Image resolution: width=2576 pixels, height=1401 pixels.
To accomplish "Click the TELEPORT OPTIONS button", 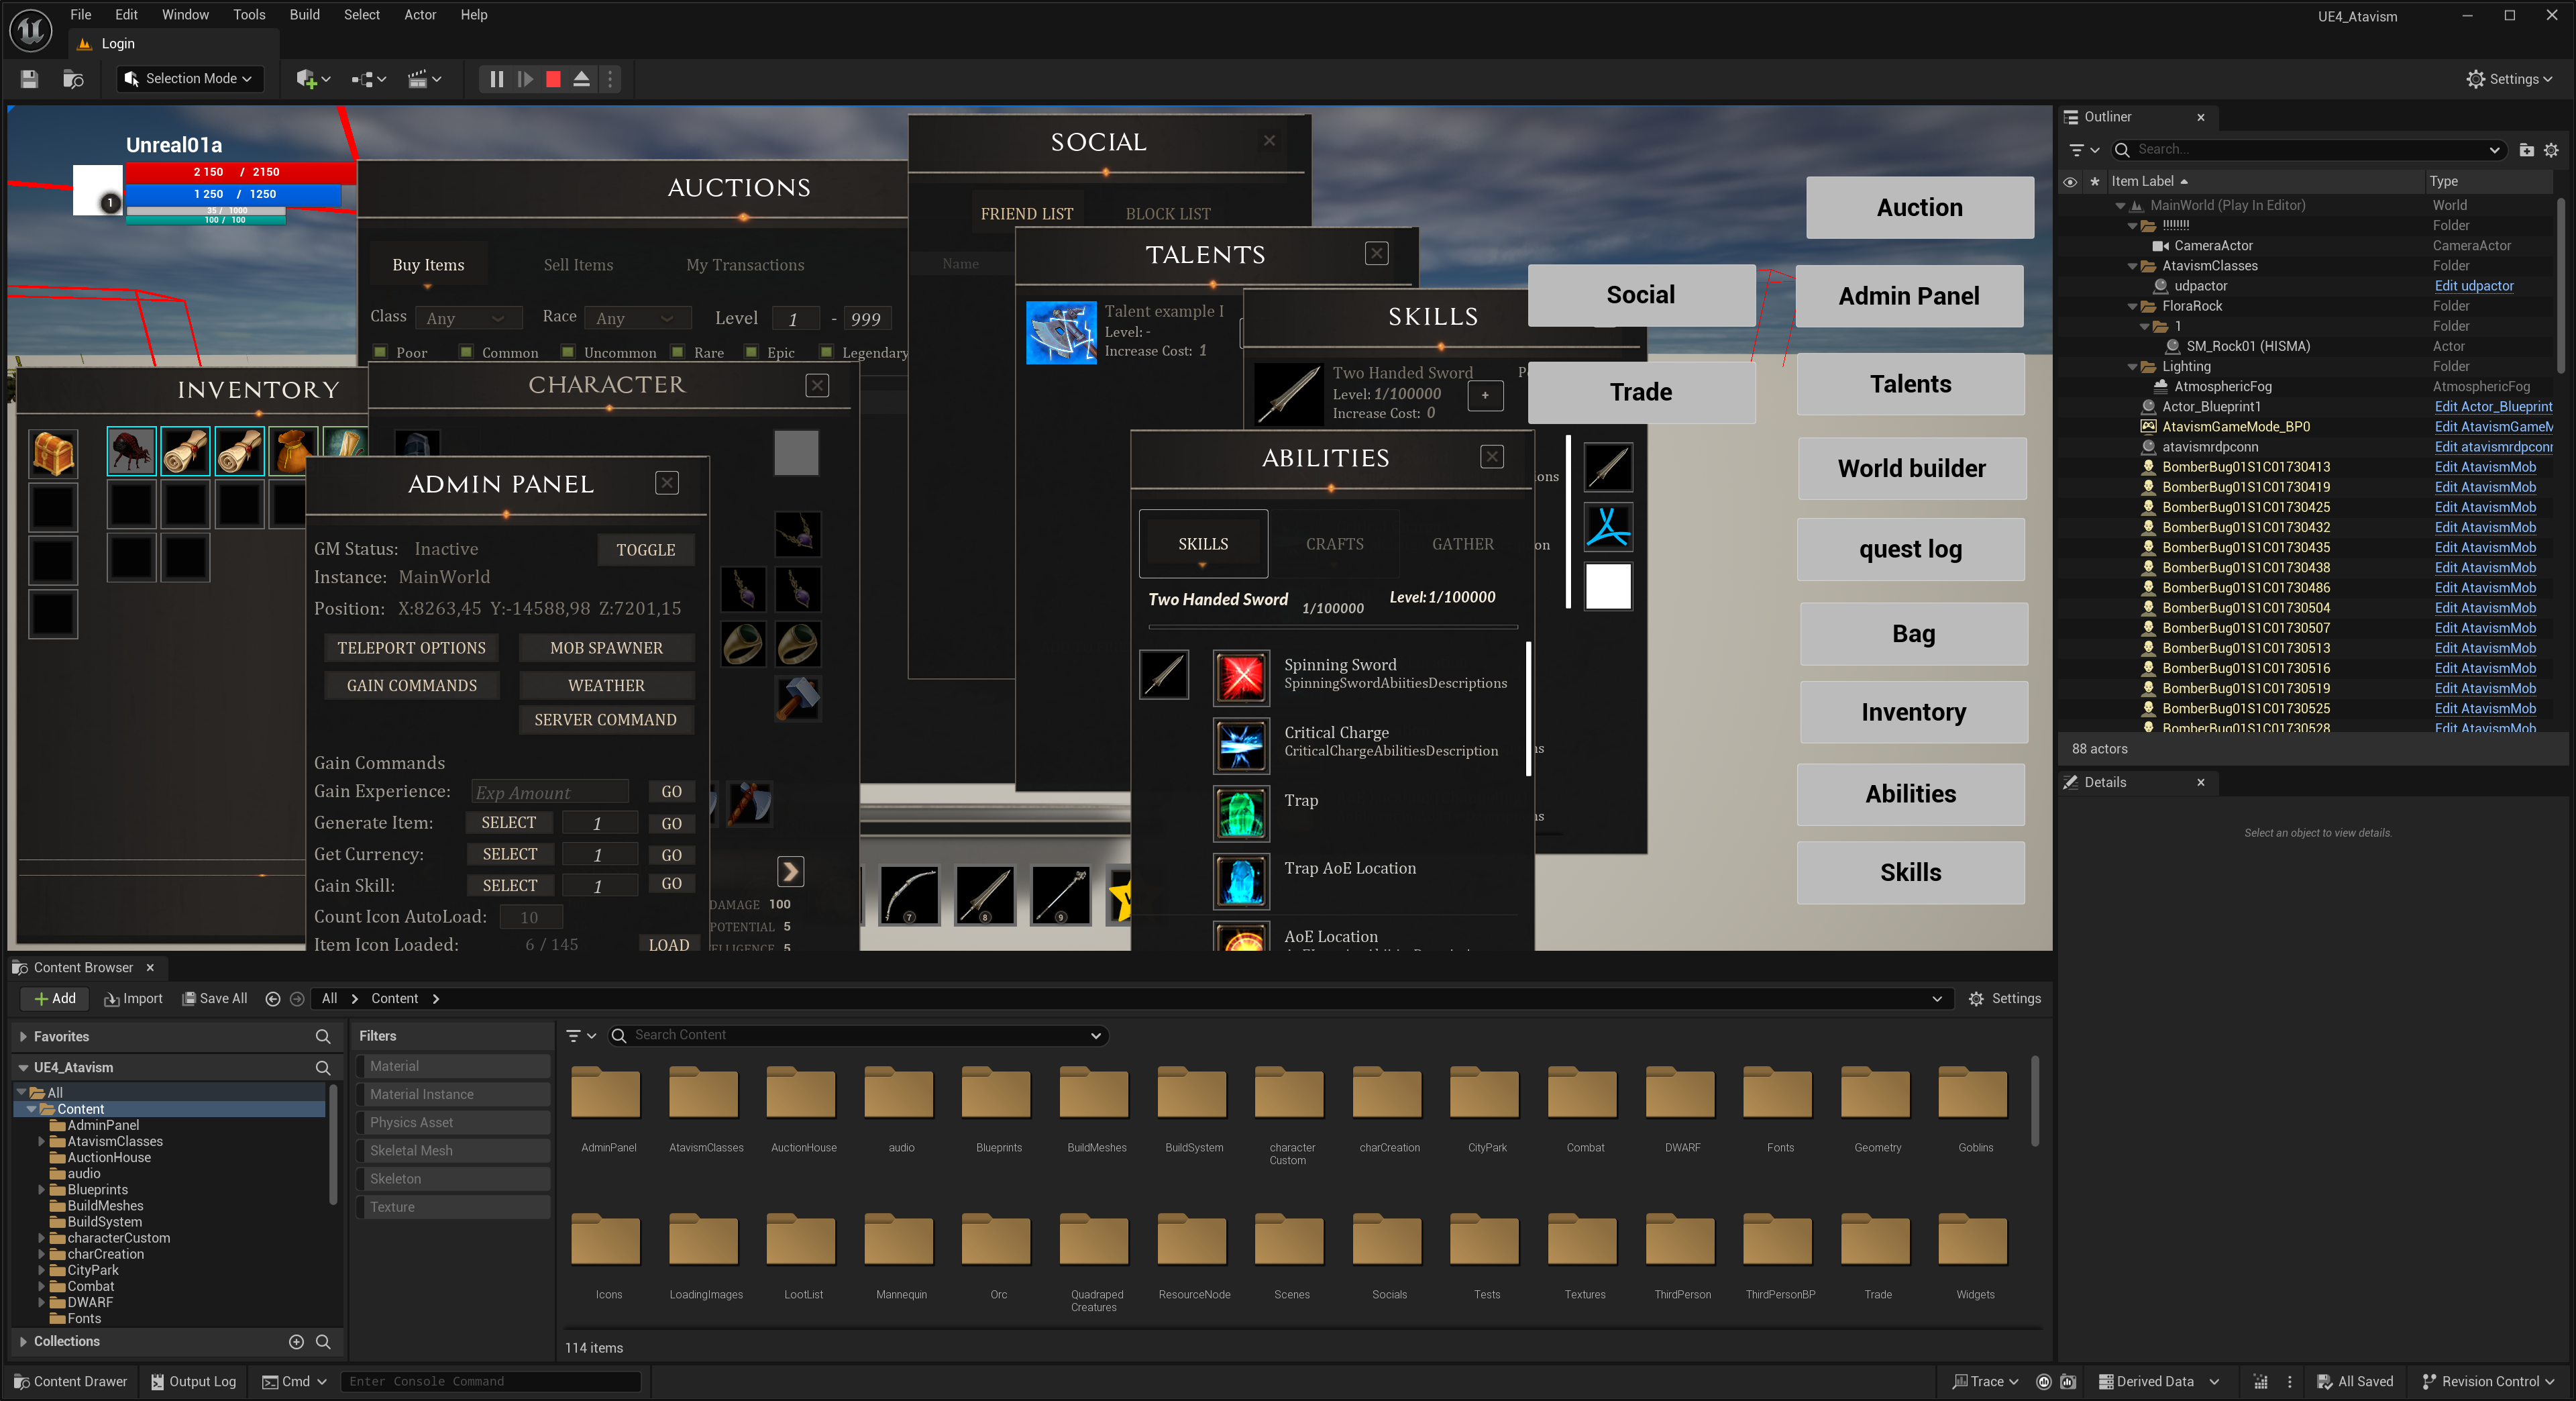I will [411, 648].
